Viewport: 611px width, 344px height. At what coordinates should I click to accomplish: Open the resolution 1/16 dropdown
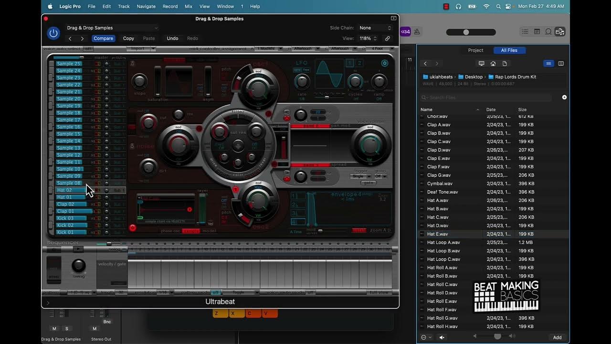click(165, 292)
